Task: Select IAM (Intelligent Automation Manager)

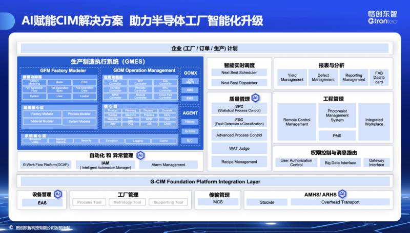Action: [106, 165]
